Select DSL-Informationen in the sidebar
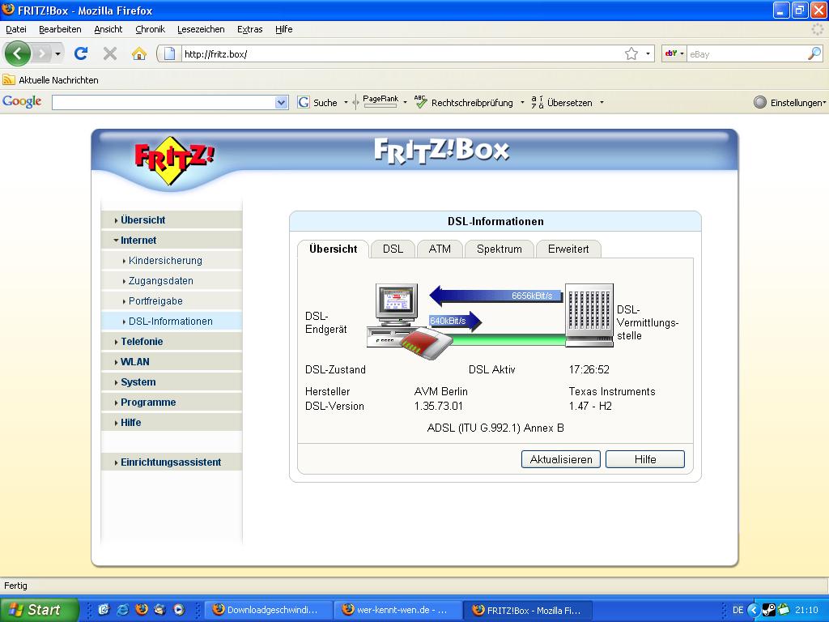The height and width of the screenshot is (622, 829). (172, 321)
